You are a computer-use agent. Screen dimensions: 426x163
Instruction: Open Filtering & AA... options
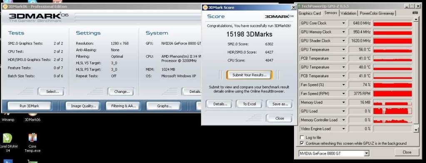[123, 106]
